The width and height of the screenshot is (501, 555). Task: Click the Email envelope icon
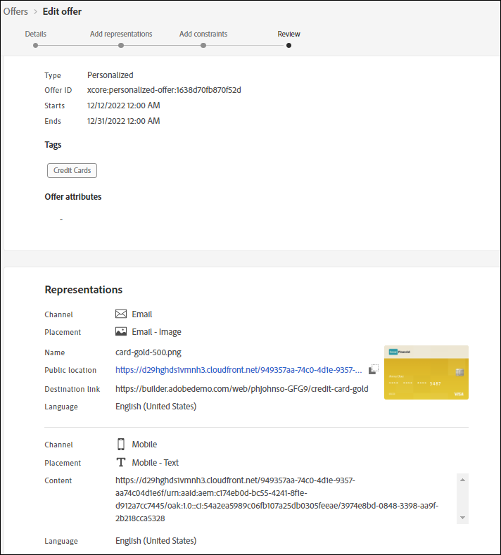coord(121,314)
